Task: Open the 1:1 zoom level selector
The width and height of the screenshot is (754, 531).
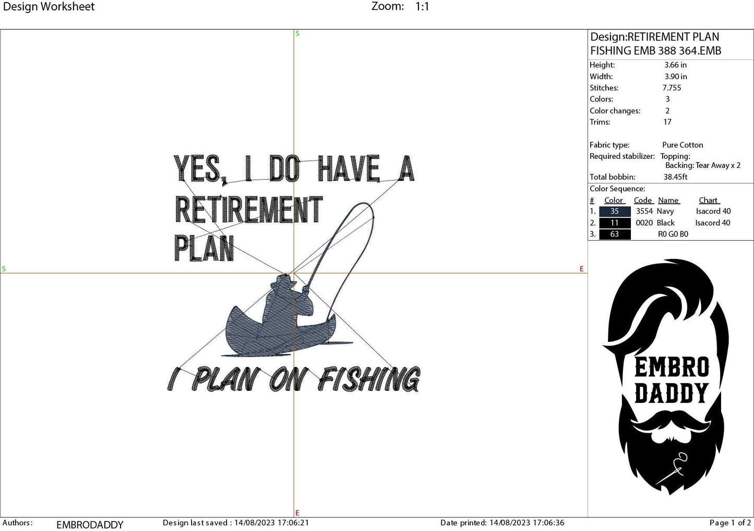Action: [420, 6]
